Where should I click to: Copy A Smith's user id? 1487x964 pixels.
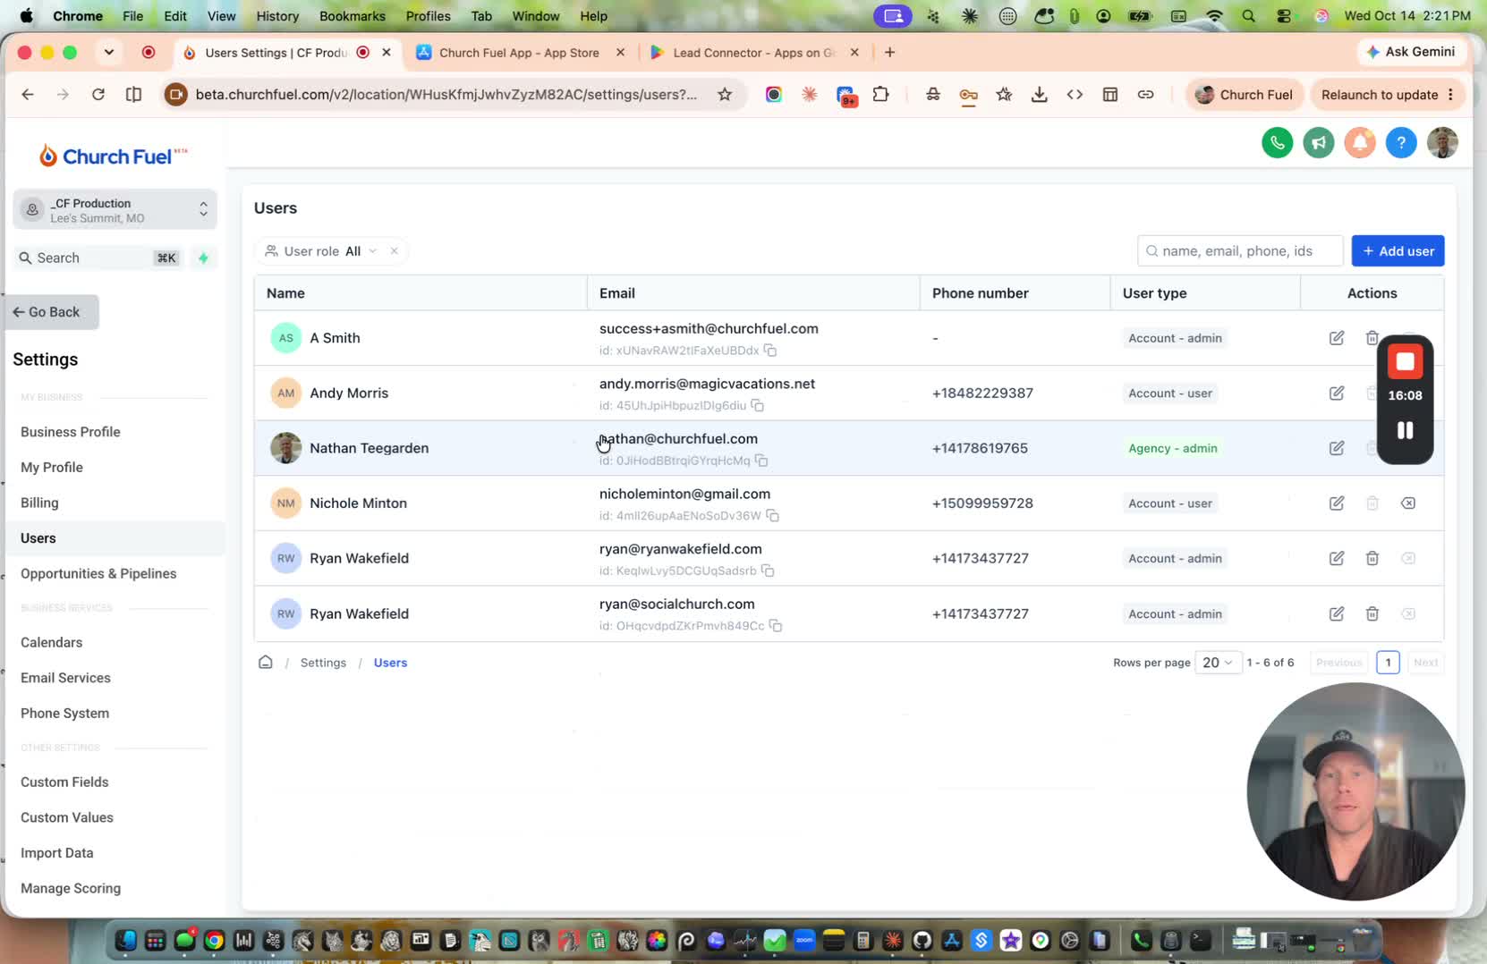(769, 351)
